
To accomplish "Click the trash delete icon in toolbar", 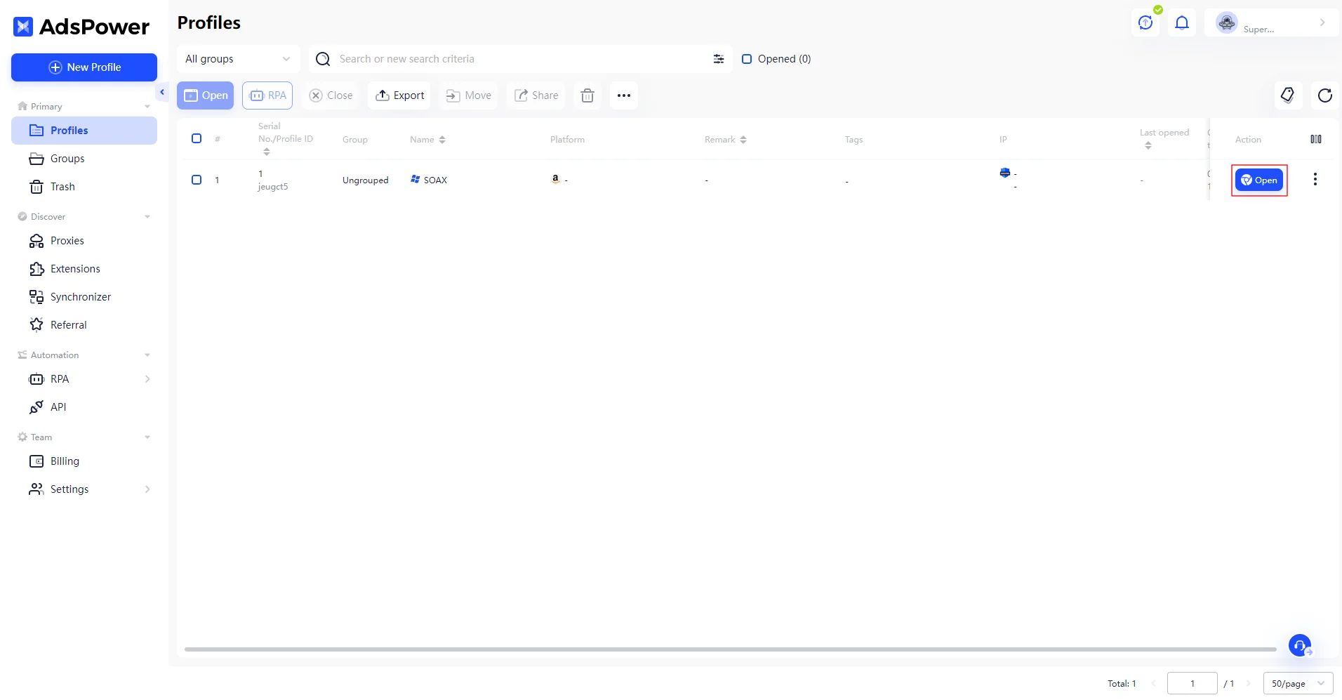I will [x=587, y=95].
